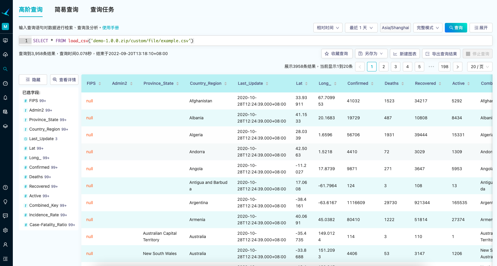This screenshot has width=497, height=266.
Task: Switch to the 查询任务 tab
Action: (102, 10)
